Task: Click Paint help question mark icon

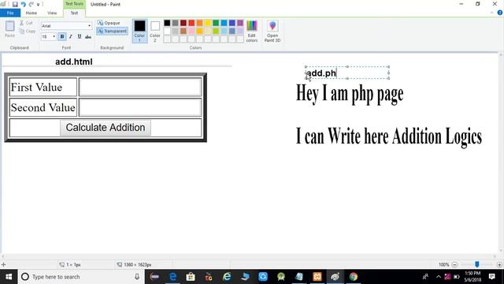Action: 500,13
